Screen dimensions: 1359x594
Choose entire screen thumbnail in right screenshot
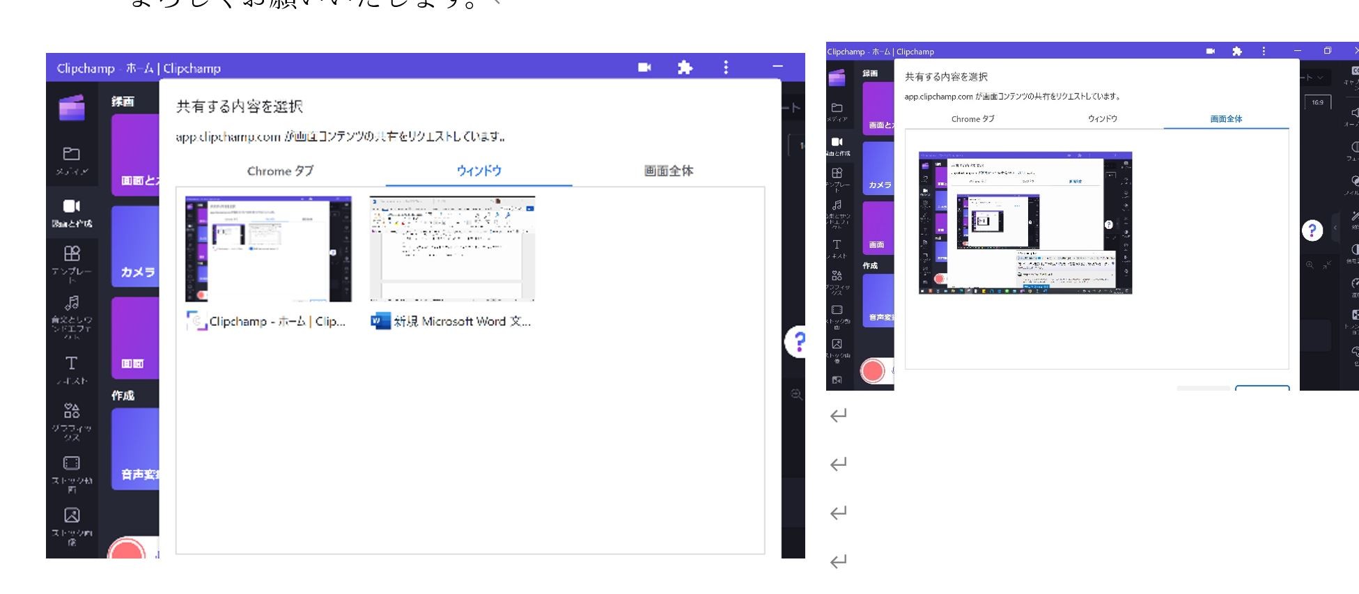coord(1025,223)
